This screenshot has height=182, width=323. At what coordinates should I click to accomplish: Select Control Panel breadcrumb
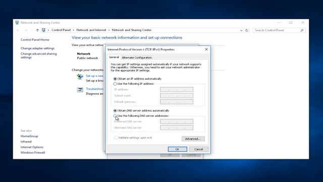click(61, 30)
